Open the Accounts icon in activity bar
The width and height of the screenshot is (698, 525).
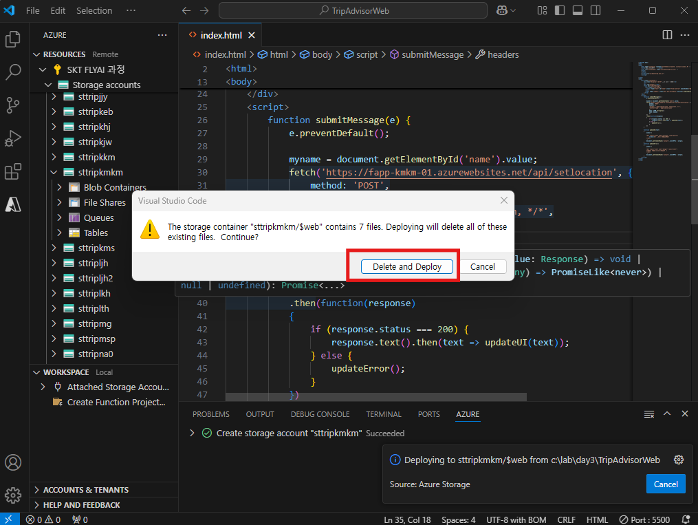coord(13,462)
